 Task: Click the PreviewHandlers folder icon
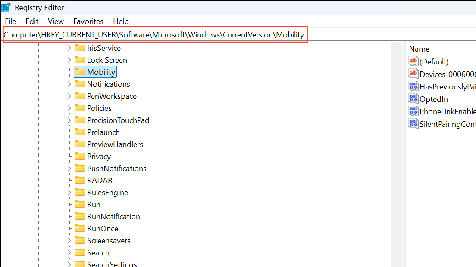tap(79, 144)
